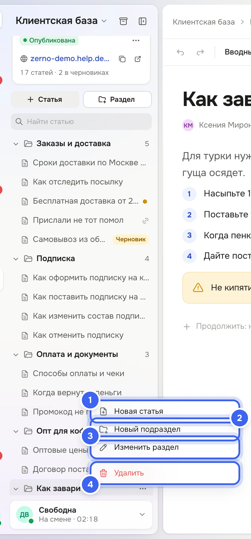The image size is (251, 539).
Task: Click the plus icon before Продолжить
Action: (187, 326)
